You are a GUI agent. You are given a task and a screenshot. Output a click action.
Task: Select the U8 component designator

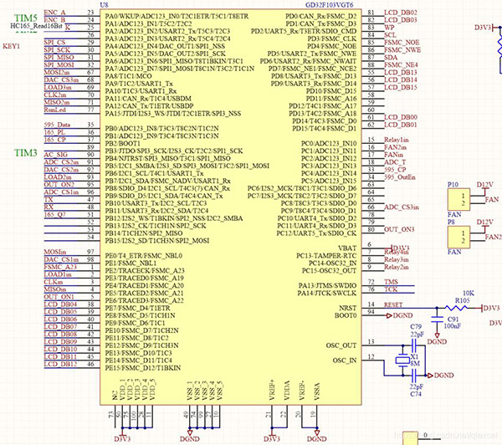(104, 5)
